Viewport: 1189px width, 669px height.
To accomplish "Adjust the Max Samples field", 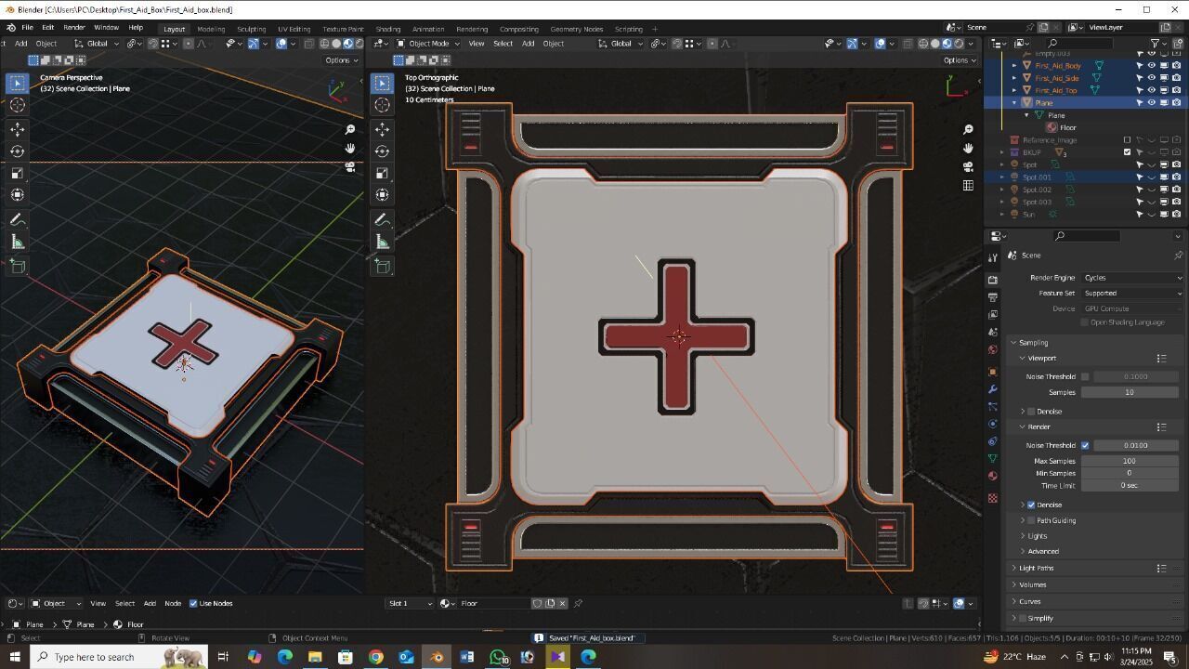I will (x=1130, y=461).
